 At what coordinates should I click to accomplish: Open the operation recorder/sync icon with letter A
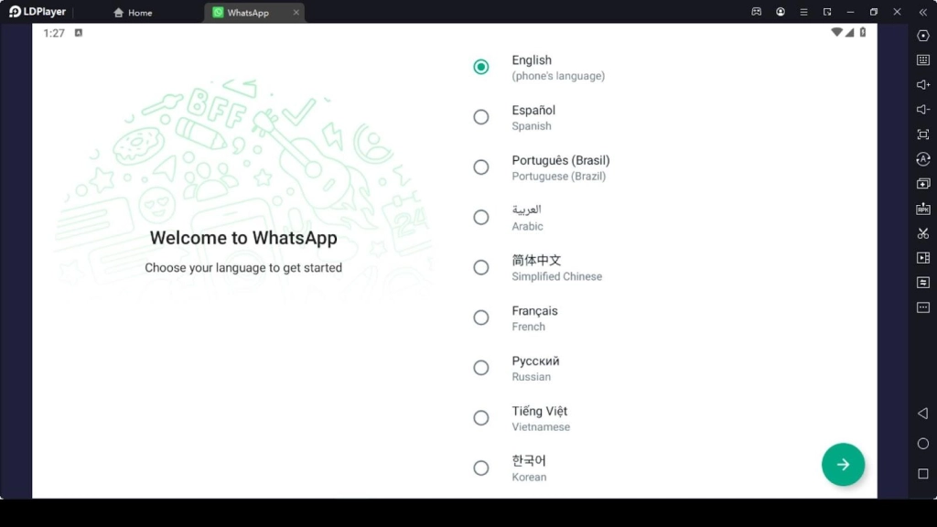922,159
